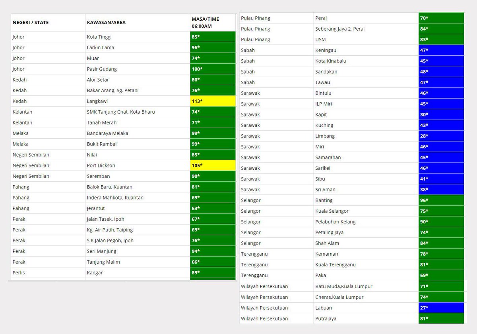This screenshot has width=477, height=334.
Task: Select the Seremban area cell
Action: click(x=138, y=177)
